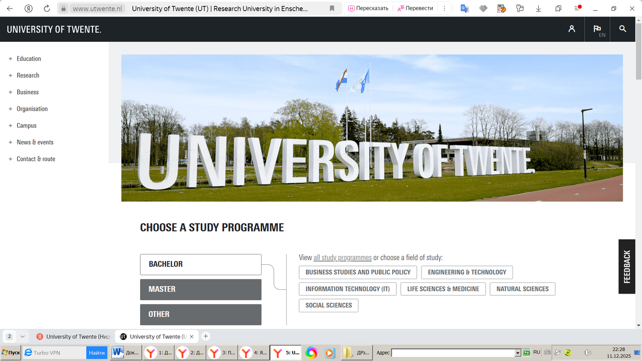Screen dimensions: 642x361
Task: Open the tab collections icon
Action: pos(558,9)
